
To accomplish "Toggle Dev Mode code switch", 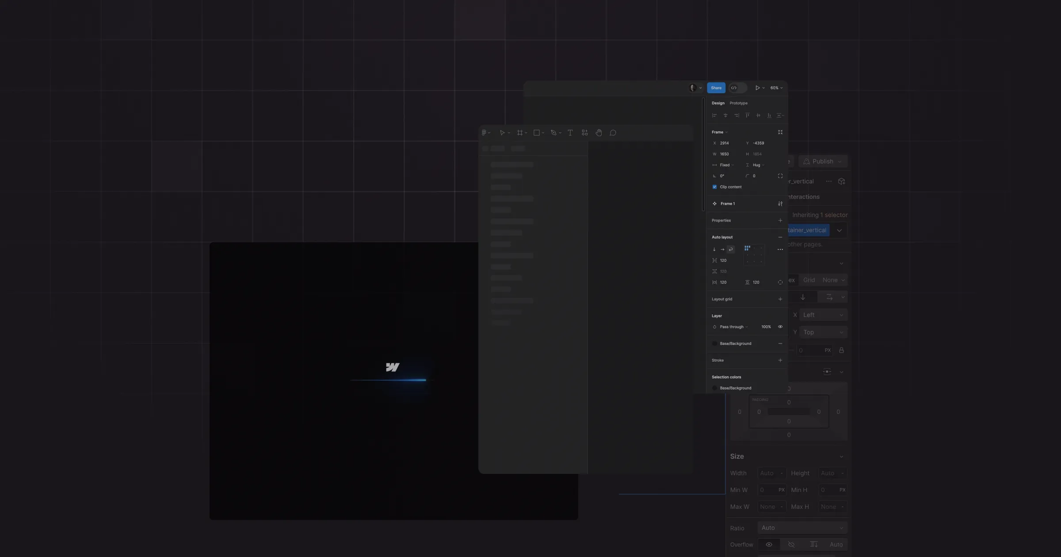I will [x=737, y=88].
